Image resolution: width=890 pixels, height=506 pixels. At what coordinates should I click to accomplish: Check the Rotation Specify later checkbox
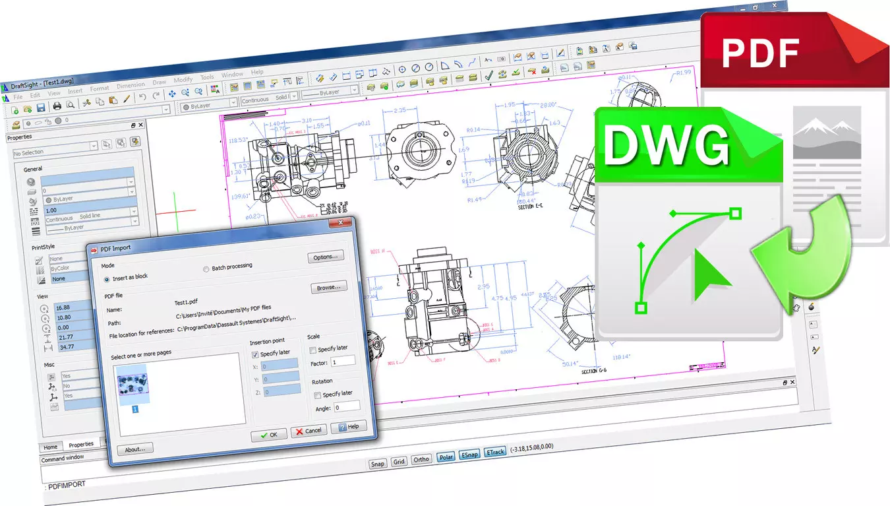(x=318, y=395)
